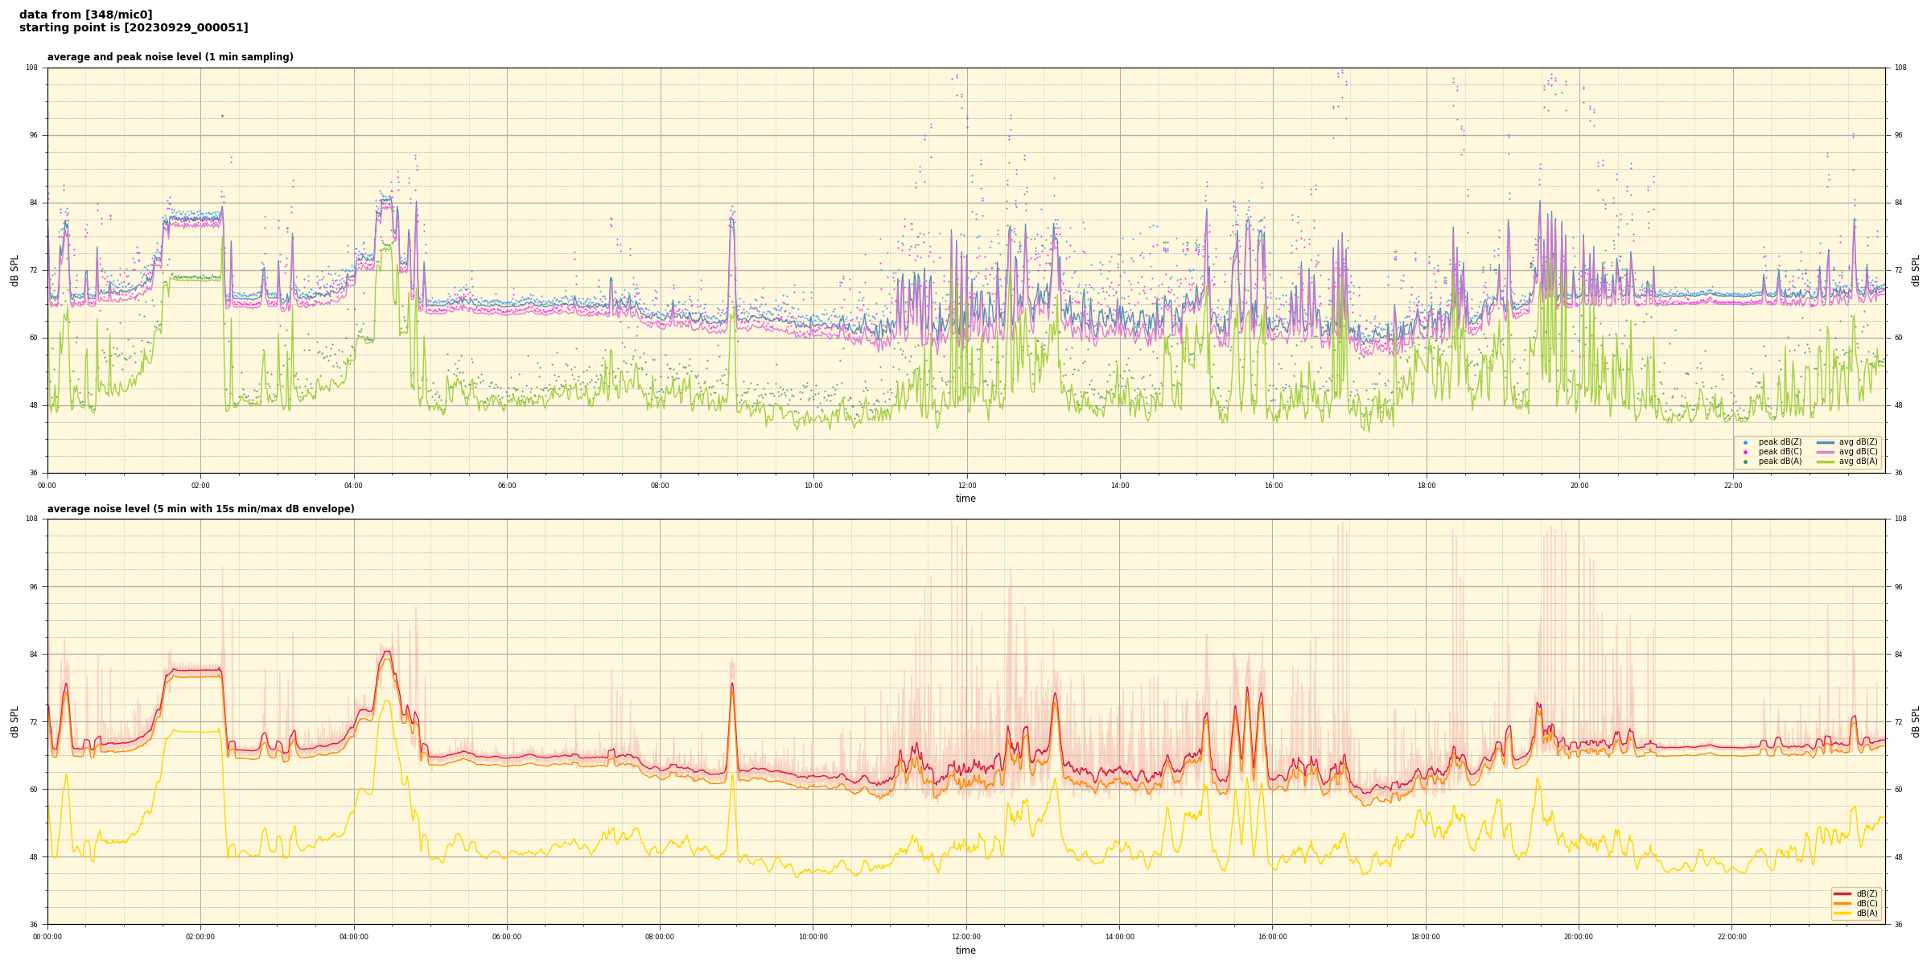
Task: Click the 'average and peak noise level' title
Action: pyautogui.click(x=170, y=57)
